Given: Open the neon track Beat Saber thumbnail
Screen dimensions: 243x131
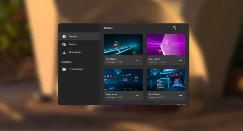Looking at the screenshot, I should pyautogui.click(x=123, y=45).
